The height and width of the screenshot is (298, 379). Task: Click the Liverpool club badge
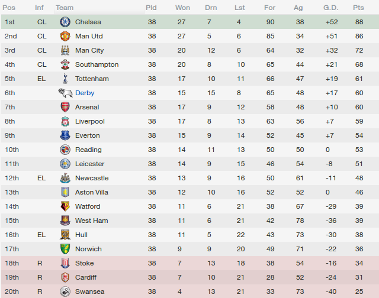pos(65,121)
